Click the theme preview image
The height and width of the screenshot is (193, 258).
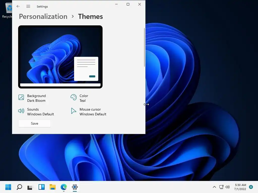point(60,57)
